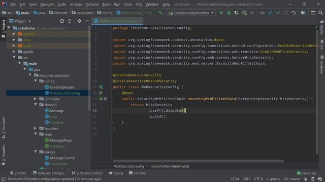Open Gradle tool window on right edge
This screenshot has height=182, width=325.
(321, 27)
